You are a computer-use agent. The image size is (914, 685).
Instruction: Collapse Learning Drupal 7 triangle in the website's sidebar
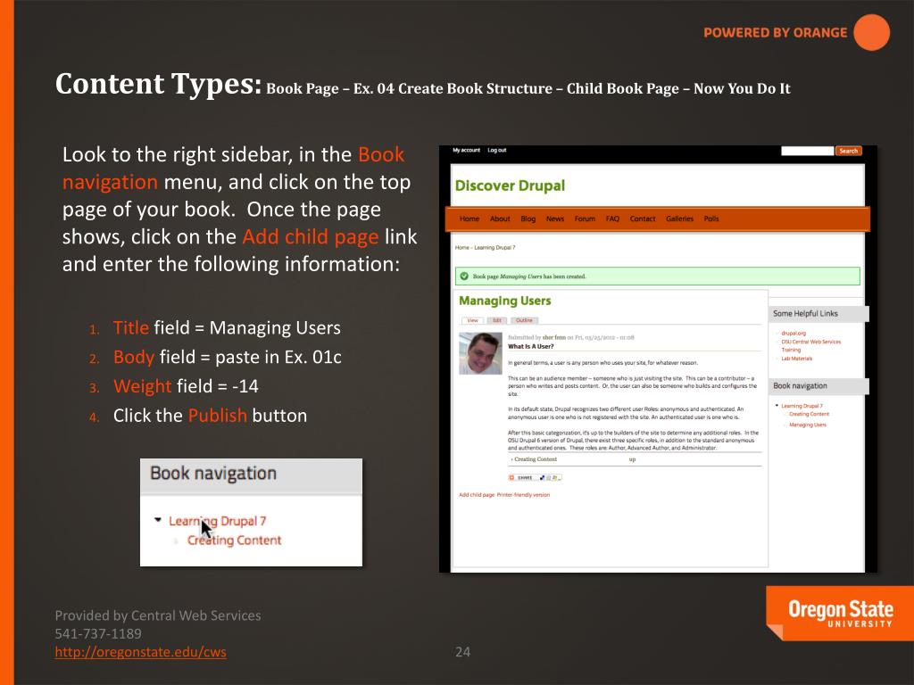point(777,406)
